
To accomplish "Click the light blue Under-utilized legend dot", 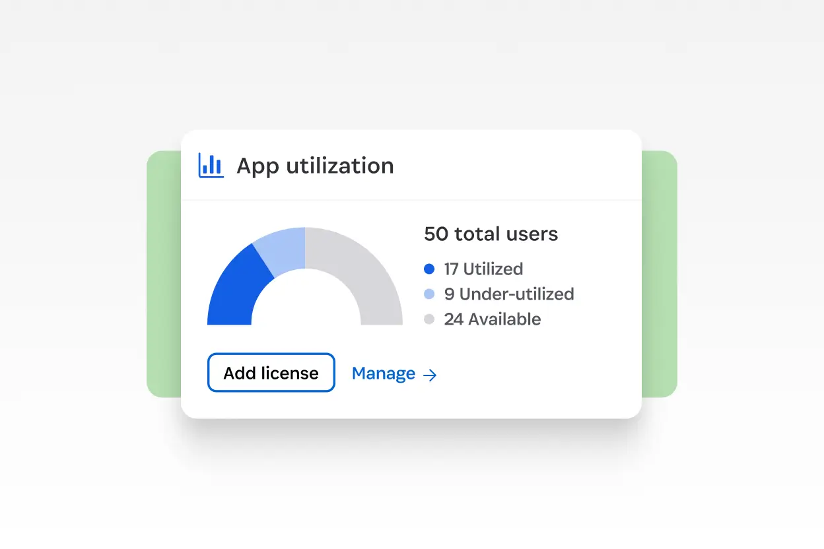I will [429, 294].
